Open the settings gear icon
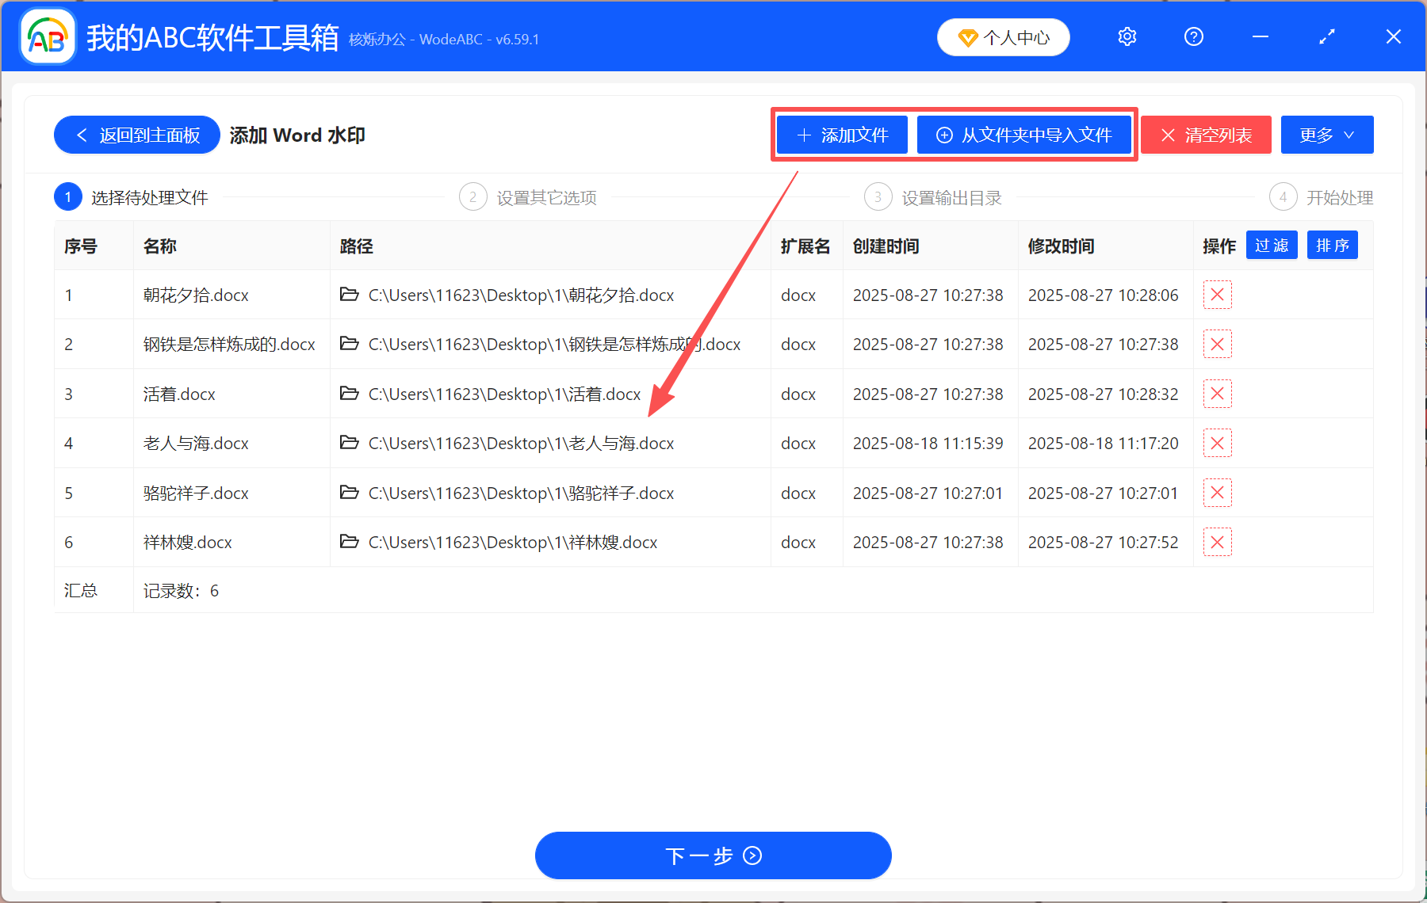Viewport: 1427px width, 903px height. coord(1127,36)
